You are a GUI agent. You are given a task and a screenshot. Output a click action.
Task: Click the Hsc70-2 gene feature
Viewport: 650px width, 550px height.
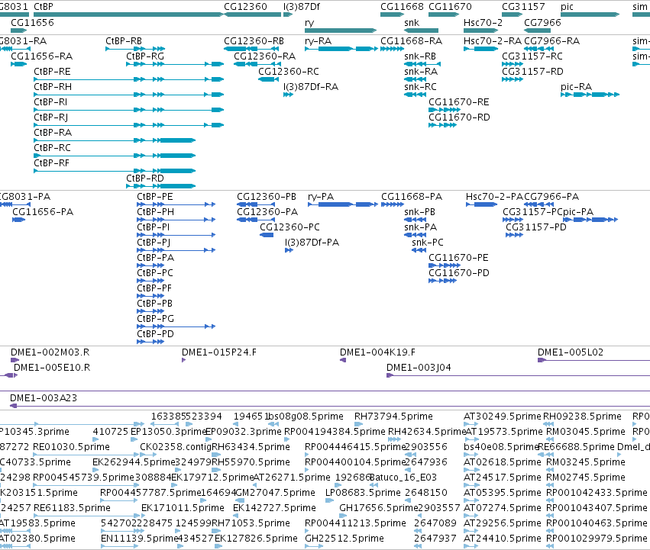pos(480,31)
